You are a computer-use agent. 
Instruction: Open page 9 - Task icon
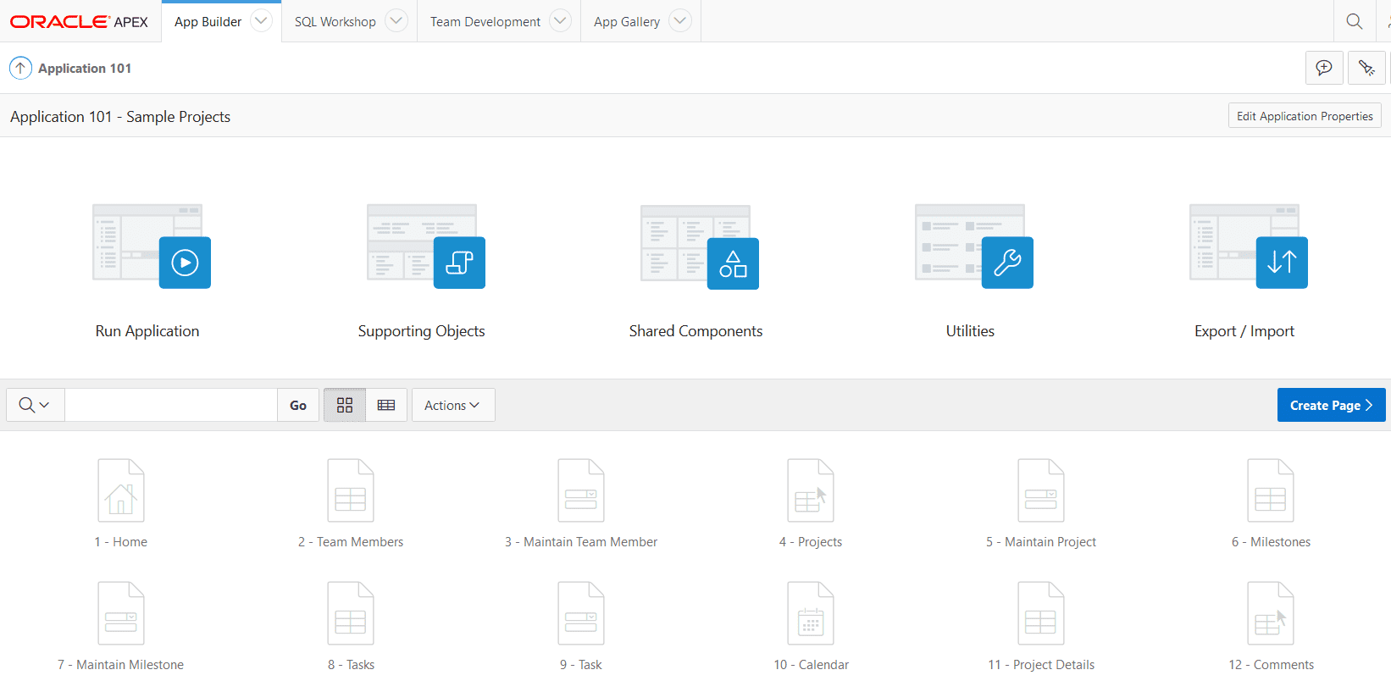pyautogui.click(x=581, y=613)
